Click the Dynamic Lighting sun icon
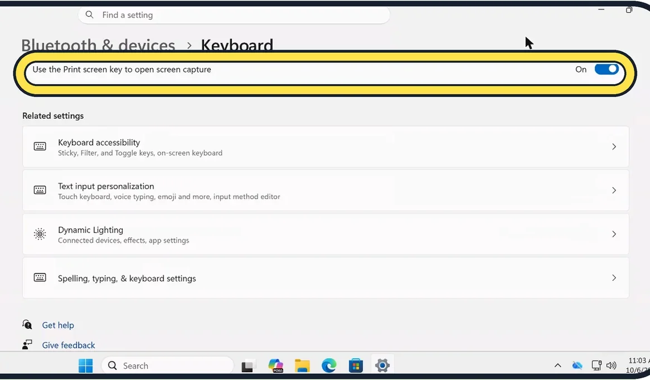Viewport: 650px width, 380px height. coord(40,234)
